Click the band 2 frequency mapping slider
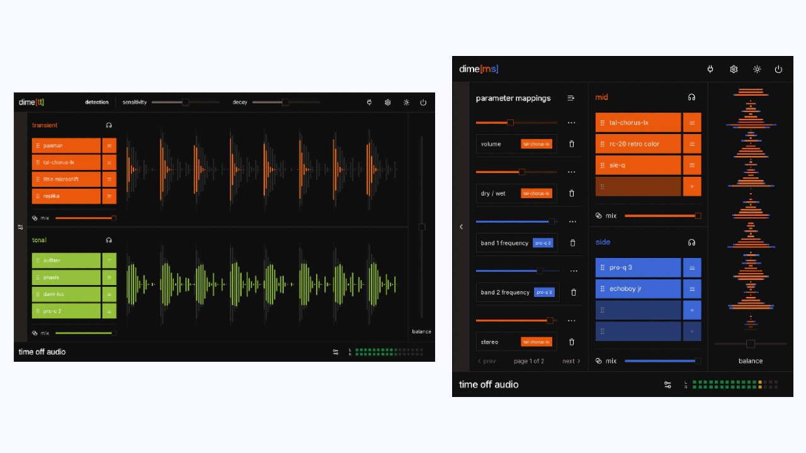The height and width of the screenshot is (453, 806). 518,271
